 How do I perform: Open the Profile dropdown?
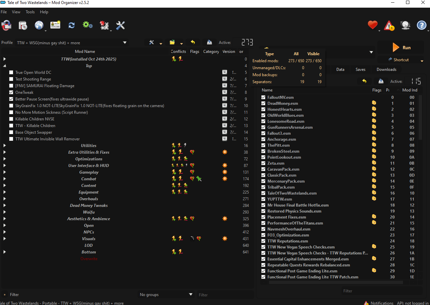(x=72, y=43)
